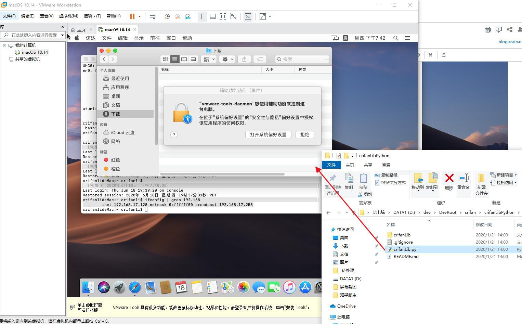Select 共享的虚拟机 in the library
This screenshot has height=324, width=522.
pos(27,59)
